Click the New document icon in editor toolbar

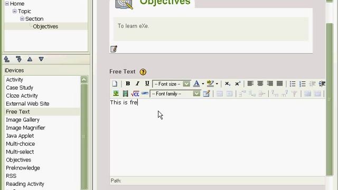[115, 83]
